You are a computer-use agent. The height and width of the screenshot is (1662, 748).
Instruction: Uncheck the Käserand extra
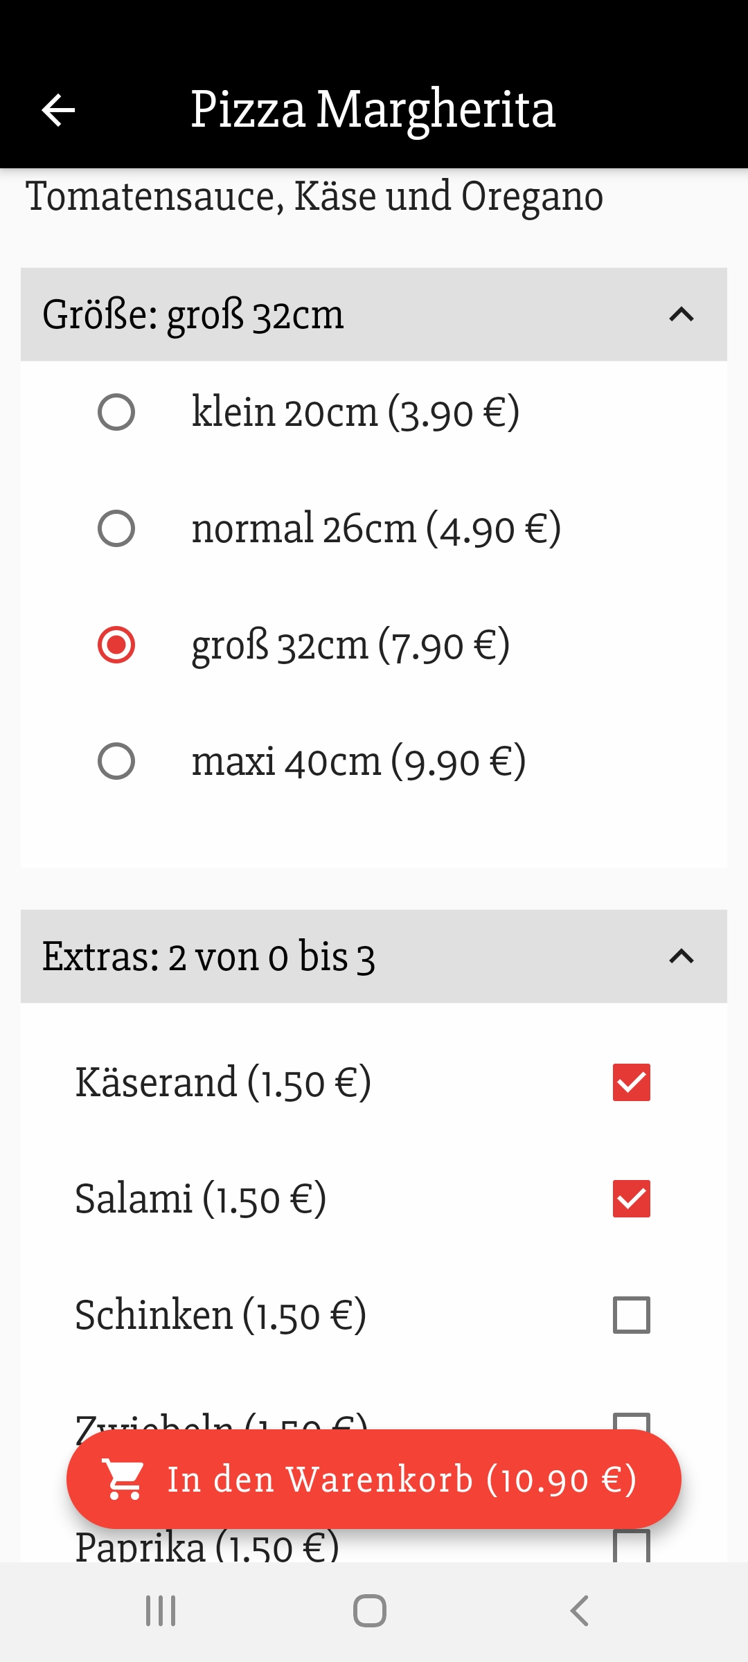631,1082
